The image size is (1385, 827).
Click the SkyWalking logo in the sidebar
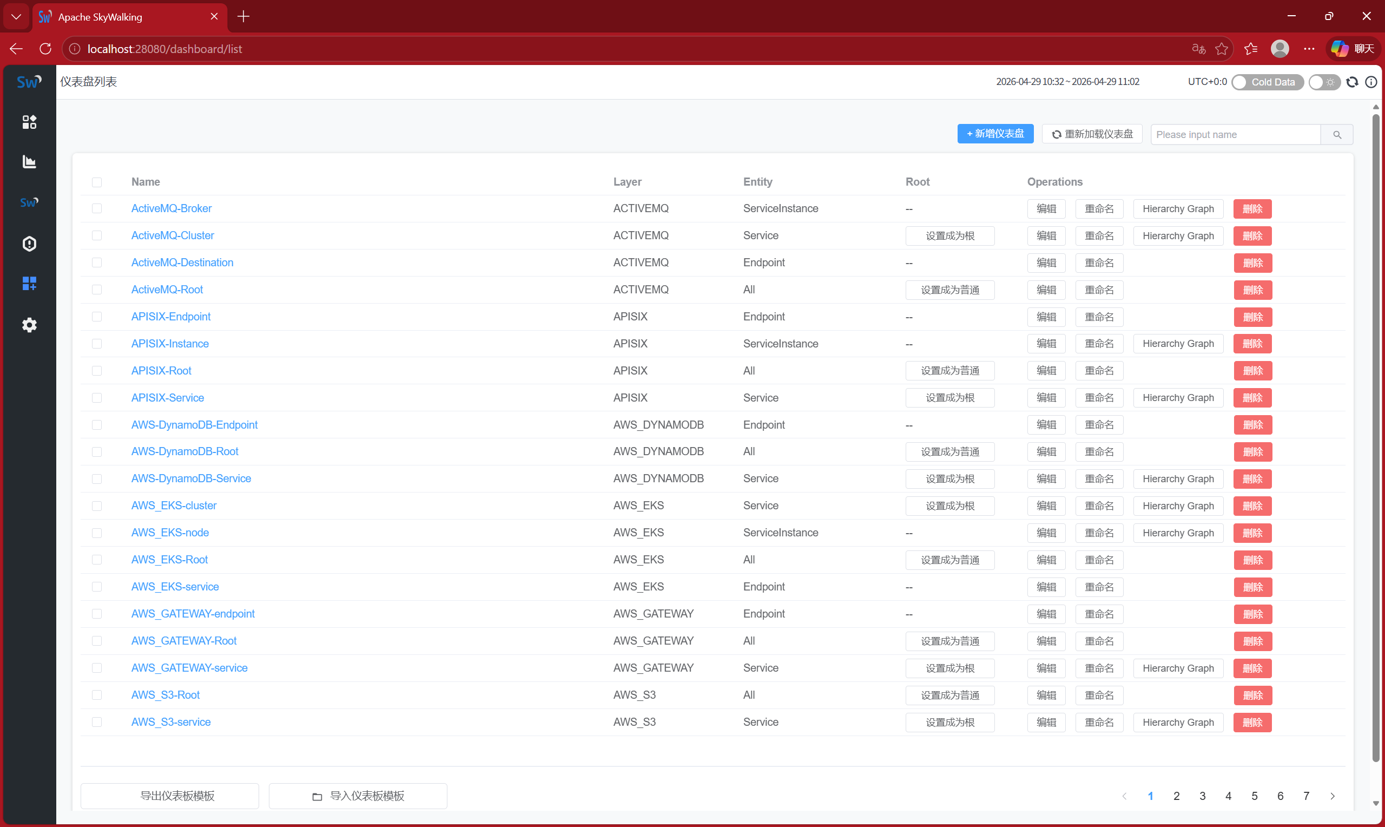pyautogui.click(x=29, y=82)
